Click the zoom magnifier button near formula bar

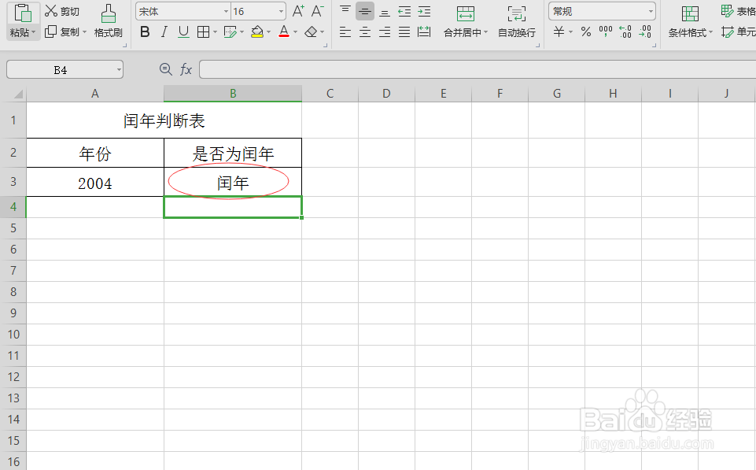click(165, 68)
